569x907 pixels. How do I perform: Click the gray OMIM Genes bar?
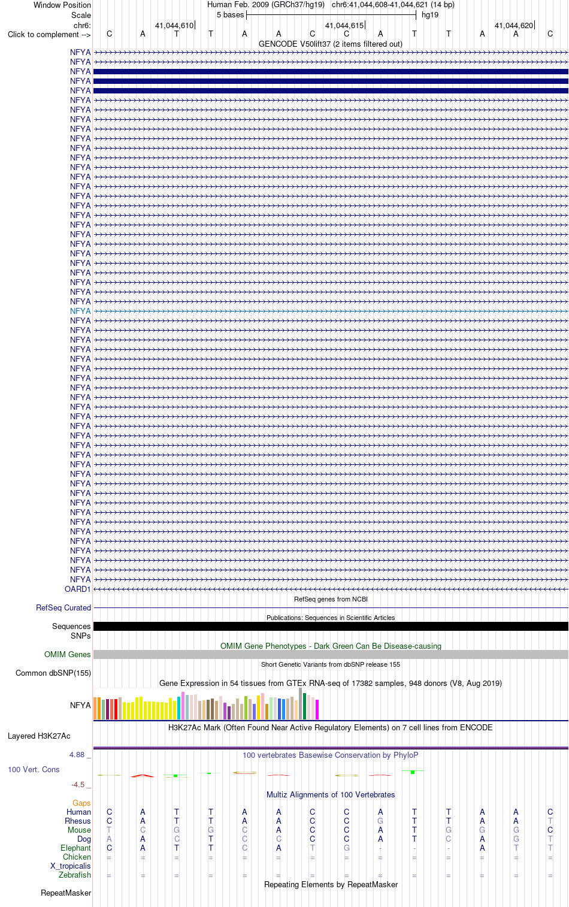point(331,654)
